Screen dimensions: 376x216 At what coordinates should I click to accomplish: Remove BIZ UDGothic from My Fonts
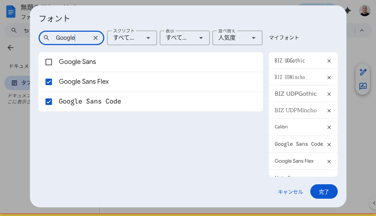[x=329, y=61]
